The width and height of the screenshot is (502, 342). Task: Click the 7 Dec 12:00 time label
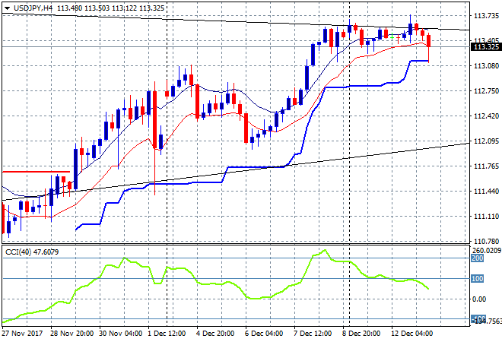tap(313, 334)
